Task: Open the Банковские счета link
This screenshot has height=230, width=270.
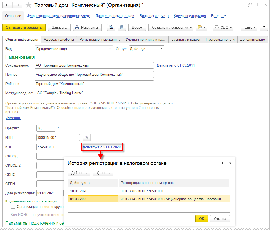Action: (x=154, y=16)
